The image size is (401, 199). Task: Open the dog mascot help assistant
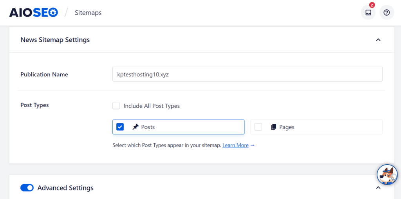pyautogui.click(x=387, y=175)
